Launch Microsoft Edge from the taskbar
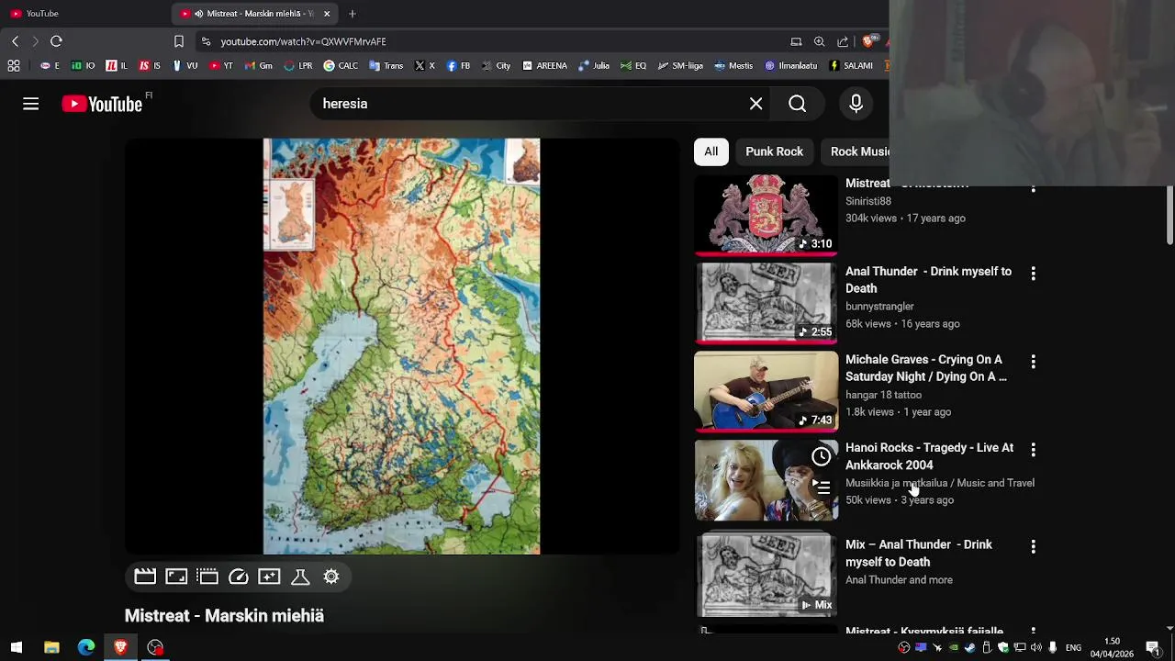This screenshot has height=661, width=1175. coord(85,647)
